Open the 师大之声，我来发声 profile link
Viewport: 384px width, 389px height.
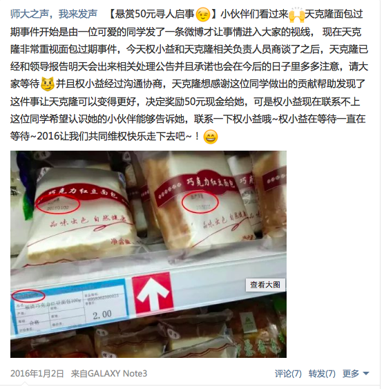(54, 14)
